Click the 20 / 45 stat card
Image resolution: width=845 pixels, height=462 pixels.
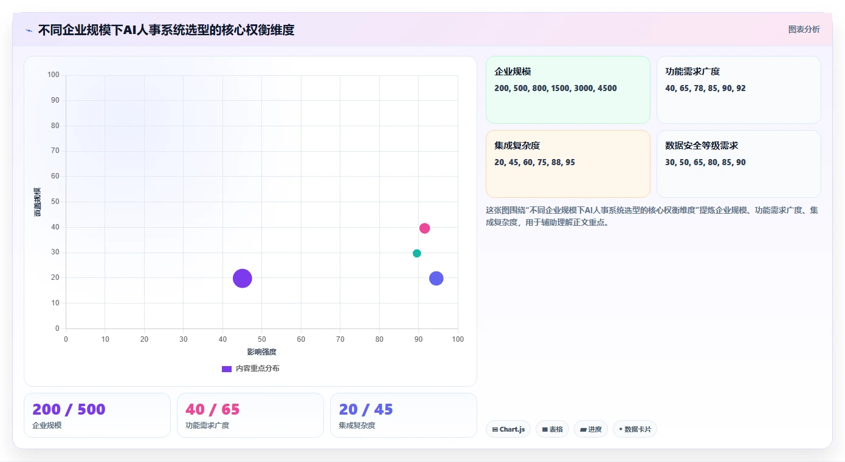pyautogui.click(x=404, y=415)
